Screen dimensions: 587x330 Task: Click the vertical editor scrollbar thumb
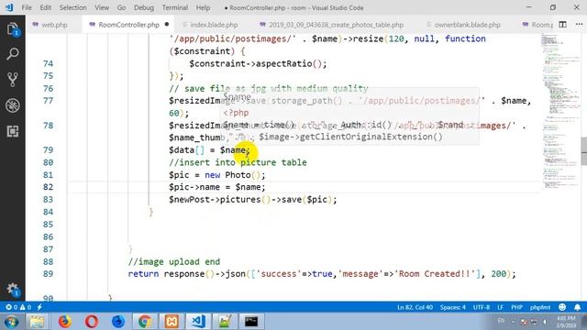(584, 151)
